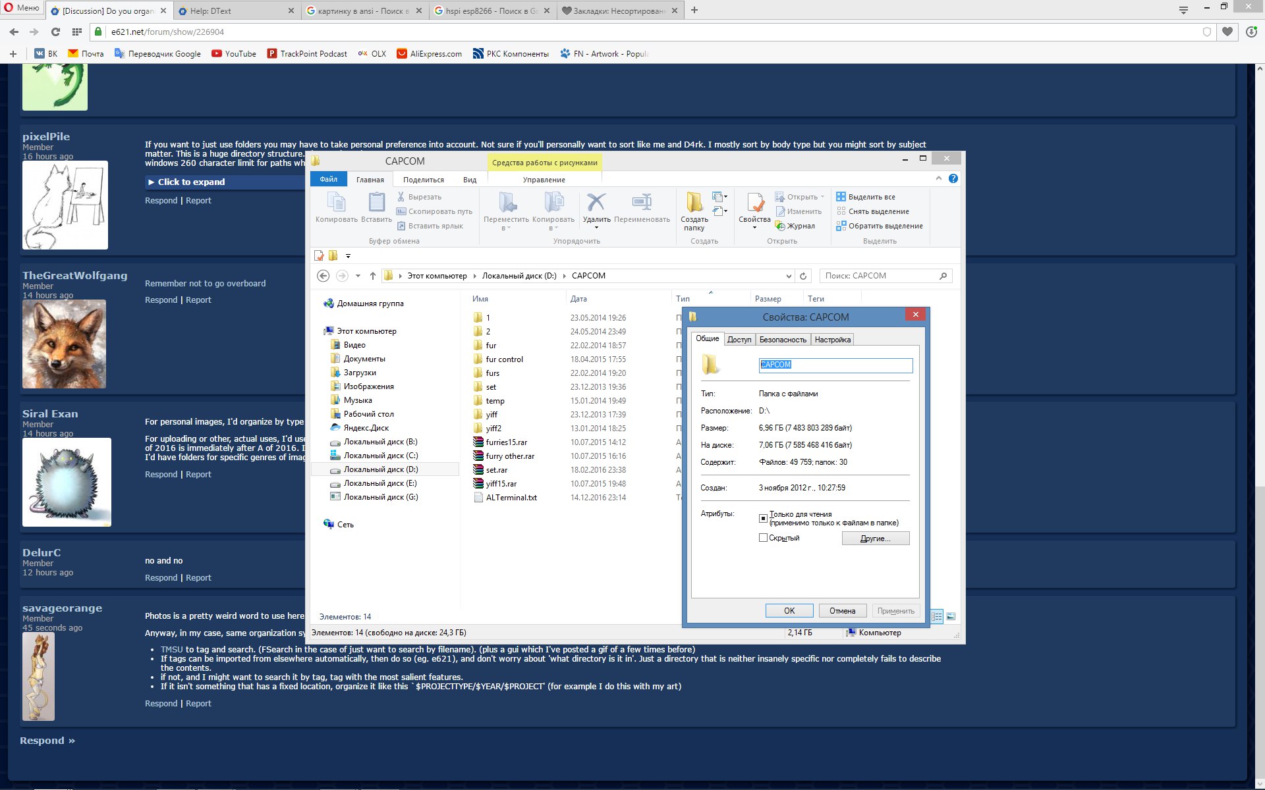Expand quick access toolbar customize arrow
Viewport: 1265px width, 790px height.
[x=348, y=255]
